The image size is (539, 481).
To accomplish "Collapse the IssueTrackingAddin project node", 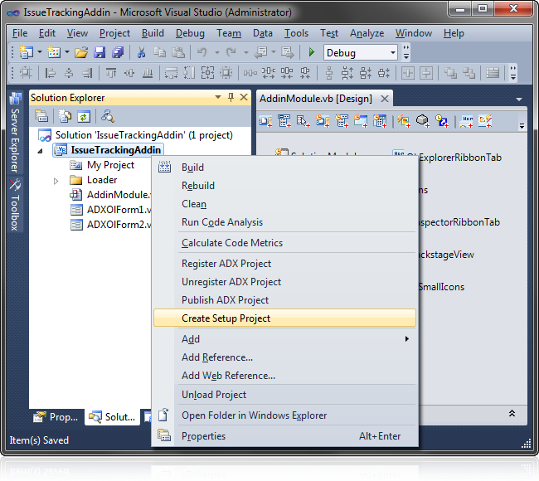I will point(41,151).
